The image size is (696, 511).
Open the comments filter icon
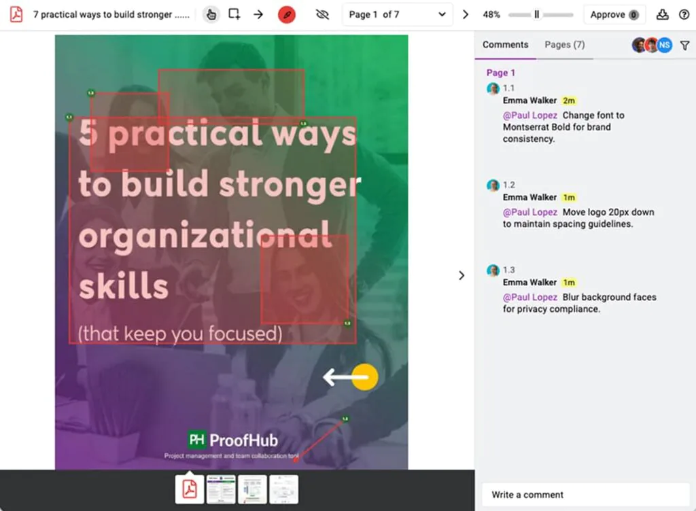684,46
